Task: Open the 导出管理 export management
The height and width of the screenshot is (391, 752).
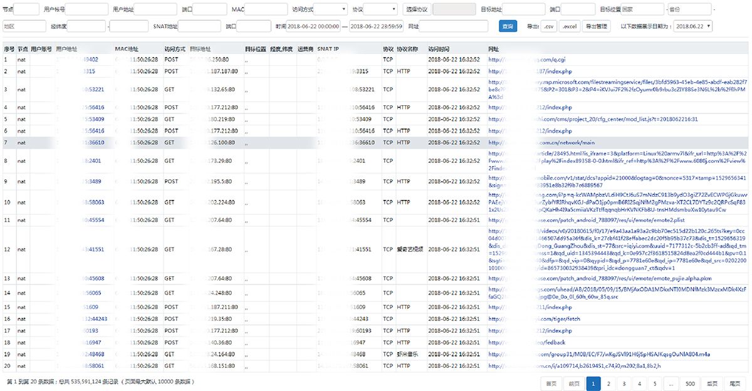Action: (x=596, y=26)
